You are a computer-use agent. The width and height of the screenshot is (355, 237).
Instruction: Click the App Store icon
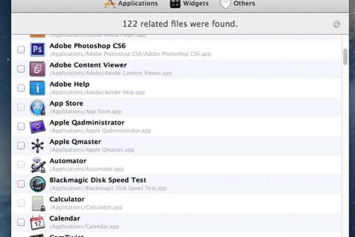(37, 107)
